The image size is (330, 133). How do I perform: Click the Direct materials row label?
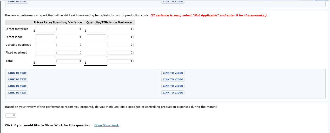[x=17, y=29]
